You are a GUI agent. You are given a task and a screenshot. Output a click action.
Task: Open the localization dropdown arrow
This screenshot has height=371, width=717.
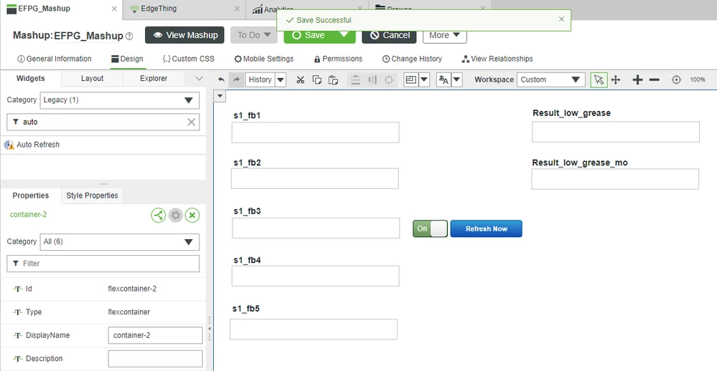click(456, 79)
